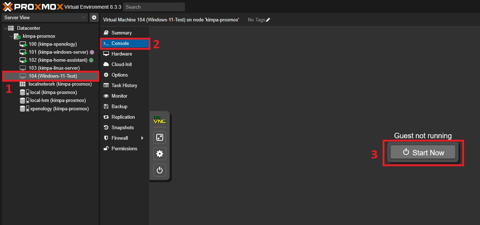The height and width of the screenshot is (225, 480).
Task: Select VM 100 kimpa-xpenology
Action: coord(53,44)
